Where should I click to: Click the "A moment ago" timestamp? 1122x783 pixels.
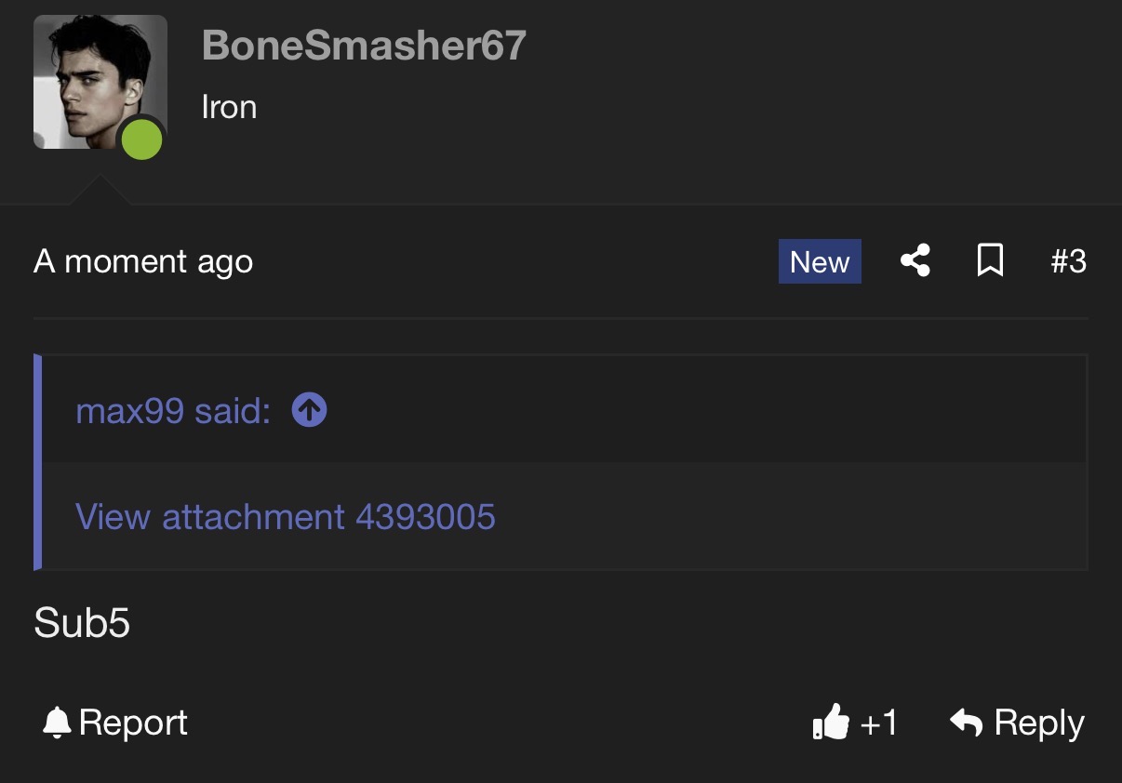[x=143, y=261]
